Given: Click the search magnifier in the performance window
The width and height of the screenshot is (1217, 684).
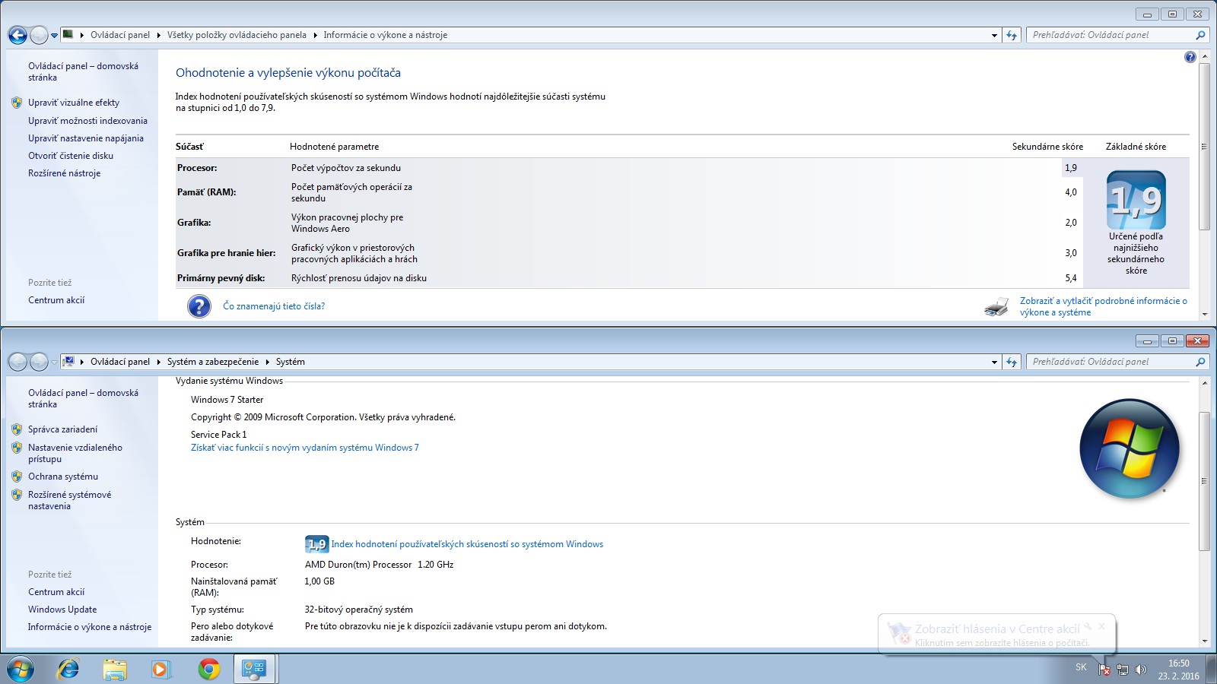Looking at the screenshot, I should (x=1200, y=35).
